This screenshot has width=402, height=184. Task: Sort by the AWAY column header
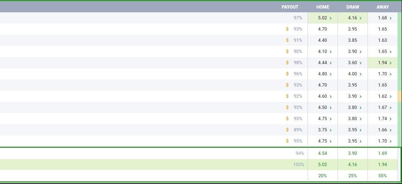coord(383,7)
